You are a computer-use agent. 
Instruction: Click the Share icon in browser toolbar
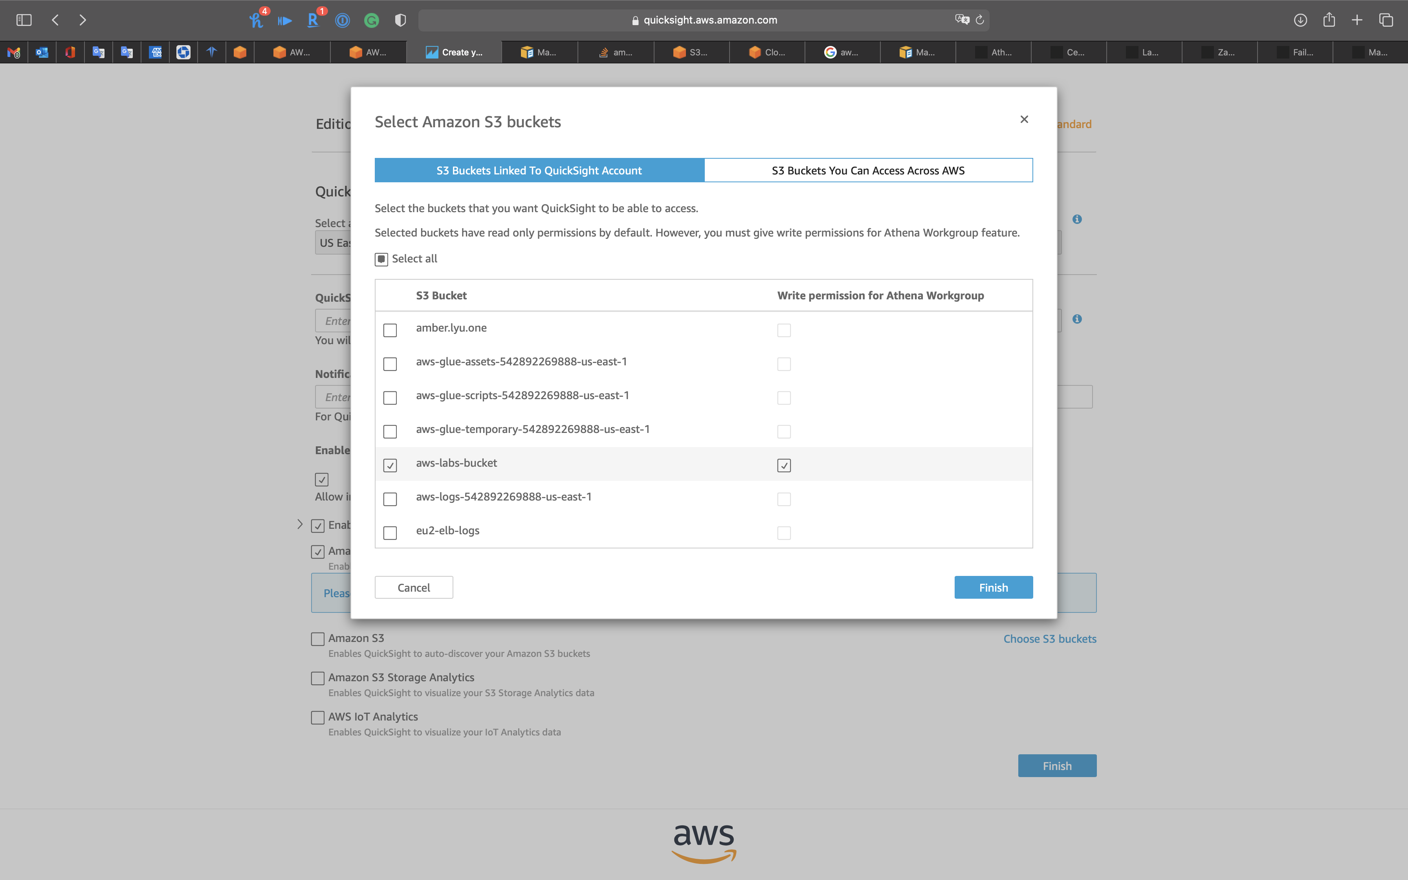pyautogui.click(x=1329, y=20)
